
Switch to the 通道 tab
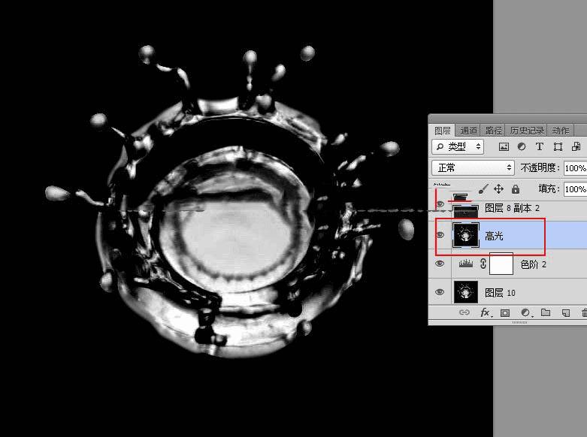pyautogui.click(x=468, y=131)
